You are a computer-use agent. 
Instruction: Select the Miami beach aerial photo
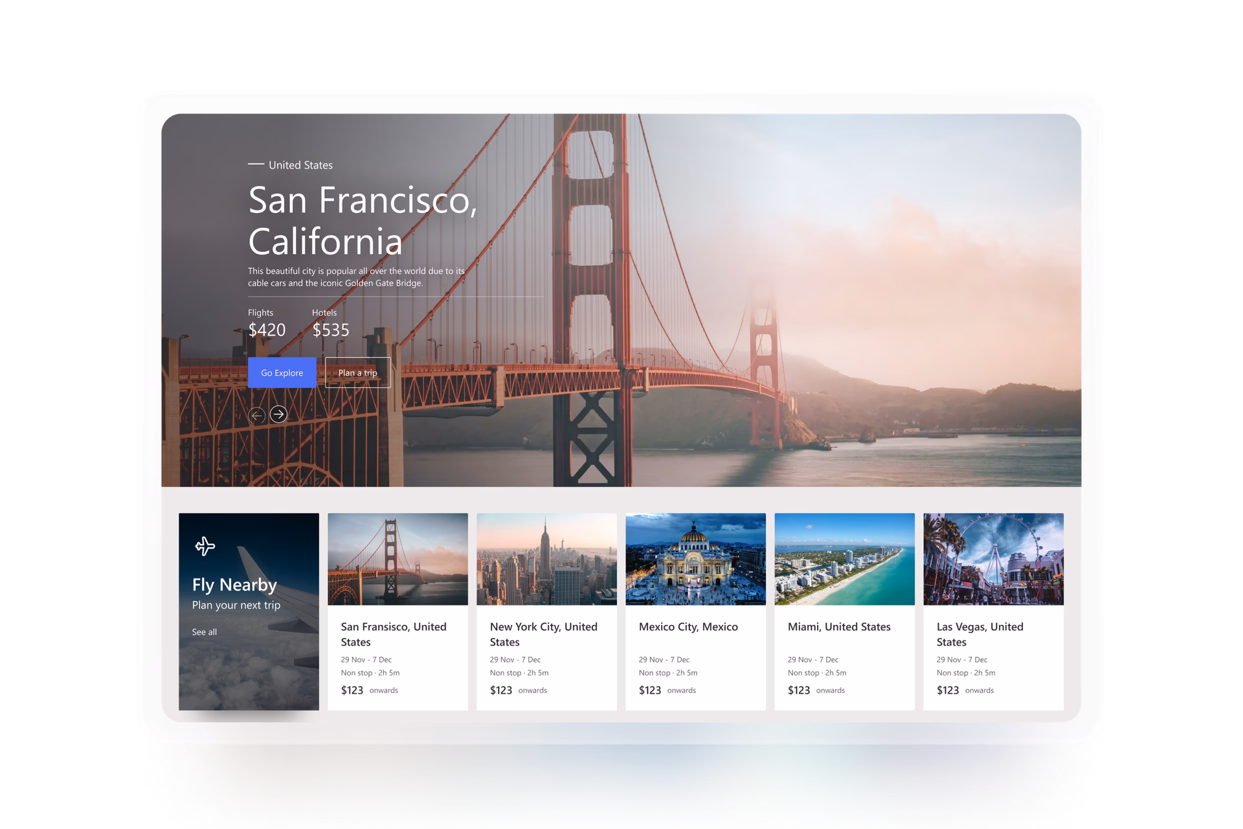click(844, 559)
